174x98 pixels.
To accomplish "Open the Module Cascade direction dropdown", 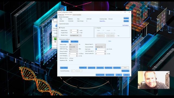I will [x=76, y=35].
